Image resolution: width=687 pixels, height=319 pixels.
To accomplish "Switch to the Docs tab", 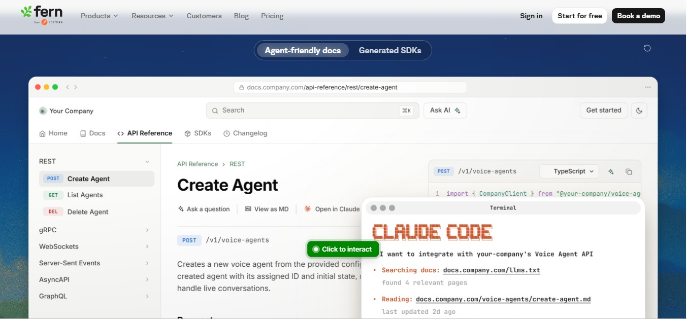I will pyautogui.click(x=92, y=133).
